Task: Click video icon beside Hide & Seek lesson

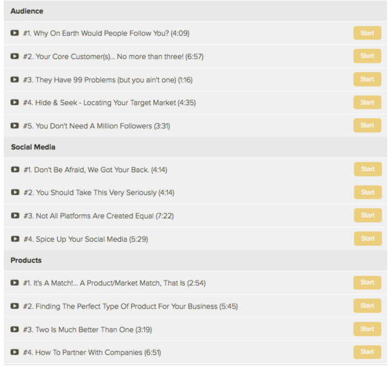Action: [15, 102]
